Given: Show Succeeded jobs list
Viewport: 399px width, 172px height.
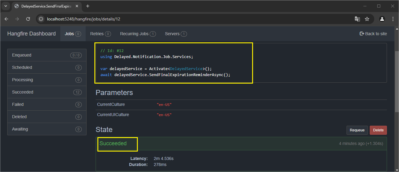Looking at the screenshot, I should tap(47, 92).
